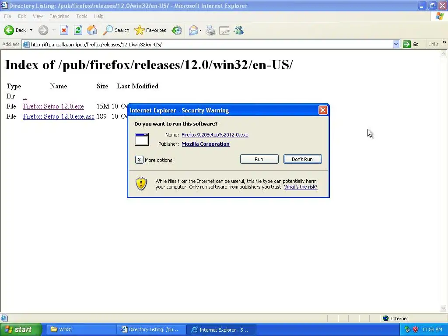Screen dimensions: 448x336
Task: Open the Back button history dropdown arrow
Action: point(31,30)
